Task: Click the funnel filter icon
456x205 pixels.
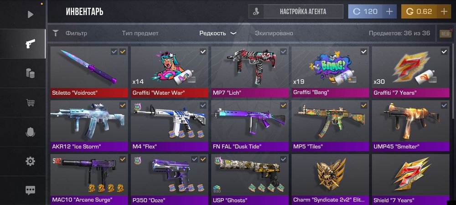Action: (x=56, y=33)
